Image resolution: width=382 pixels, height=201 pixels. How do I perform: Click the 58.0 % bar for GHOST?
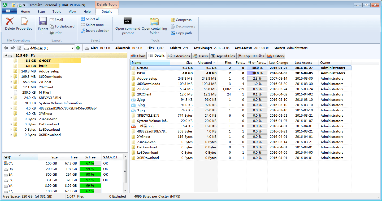[x=257, y=68]
